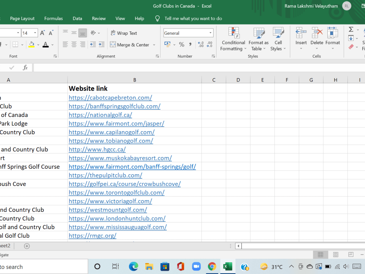Screen dimensions: 365x274
Task: Apply percent style
Action: [182, 44]
